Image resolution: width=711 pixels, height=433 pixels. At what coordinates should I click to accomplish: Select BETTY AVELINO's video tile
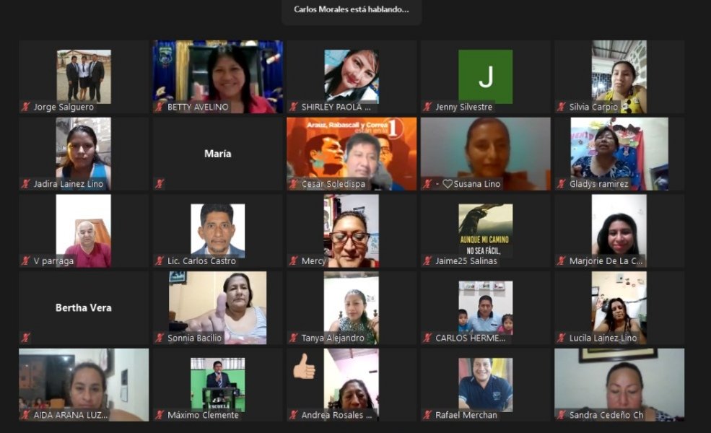pyautogui.click(x=218, y=76)
